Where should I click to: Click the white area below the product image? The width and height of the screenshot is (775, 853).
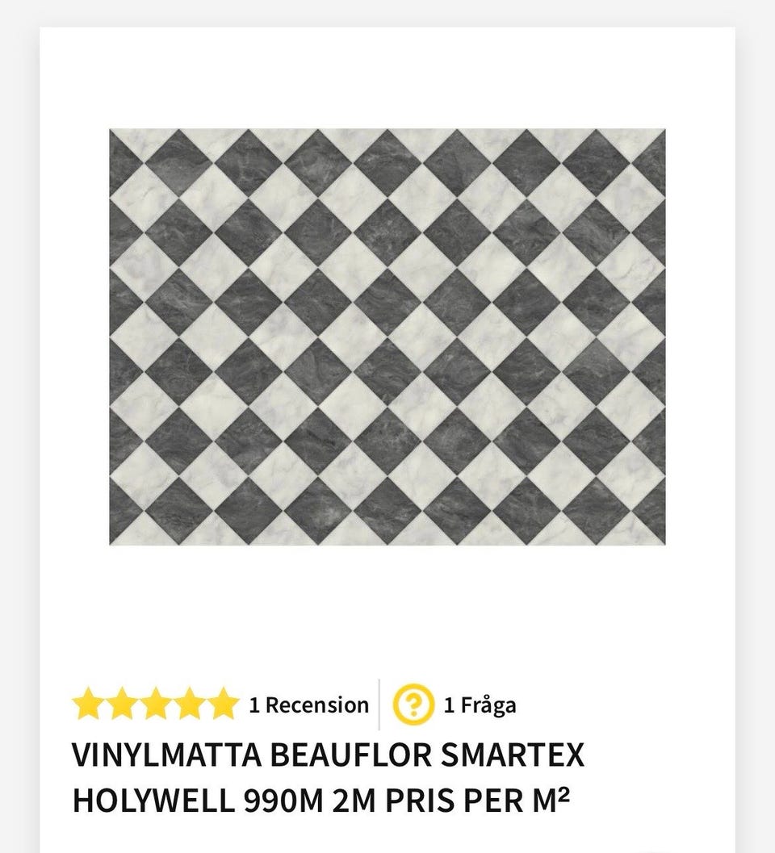point(387,609)
